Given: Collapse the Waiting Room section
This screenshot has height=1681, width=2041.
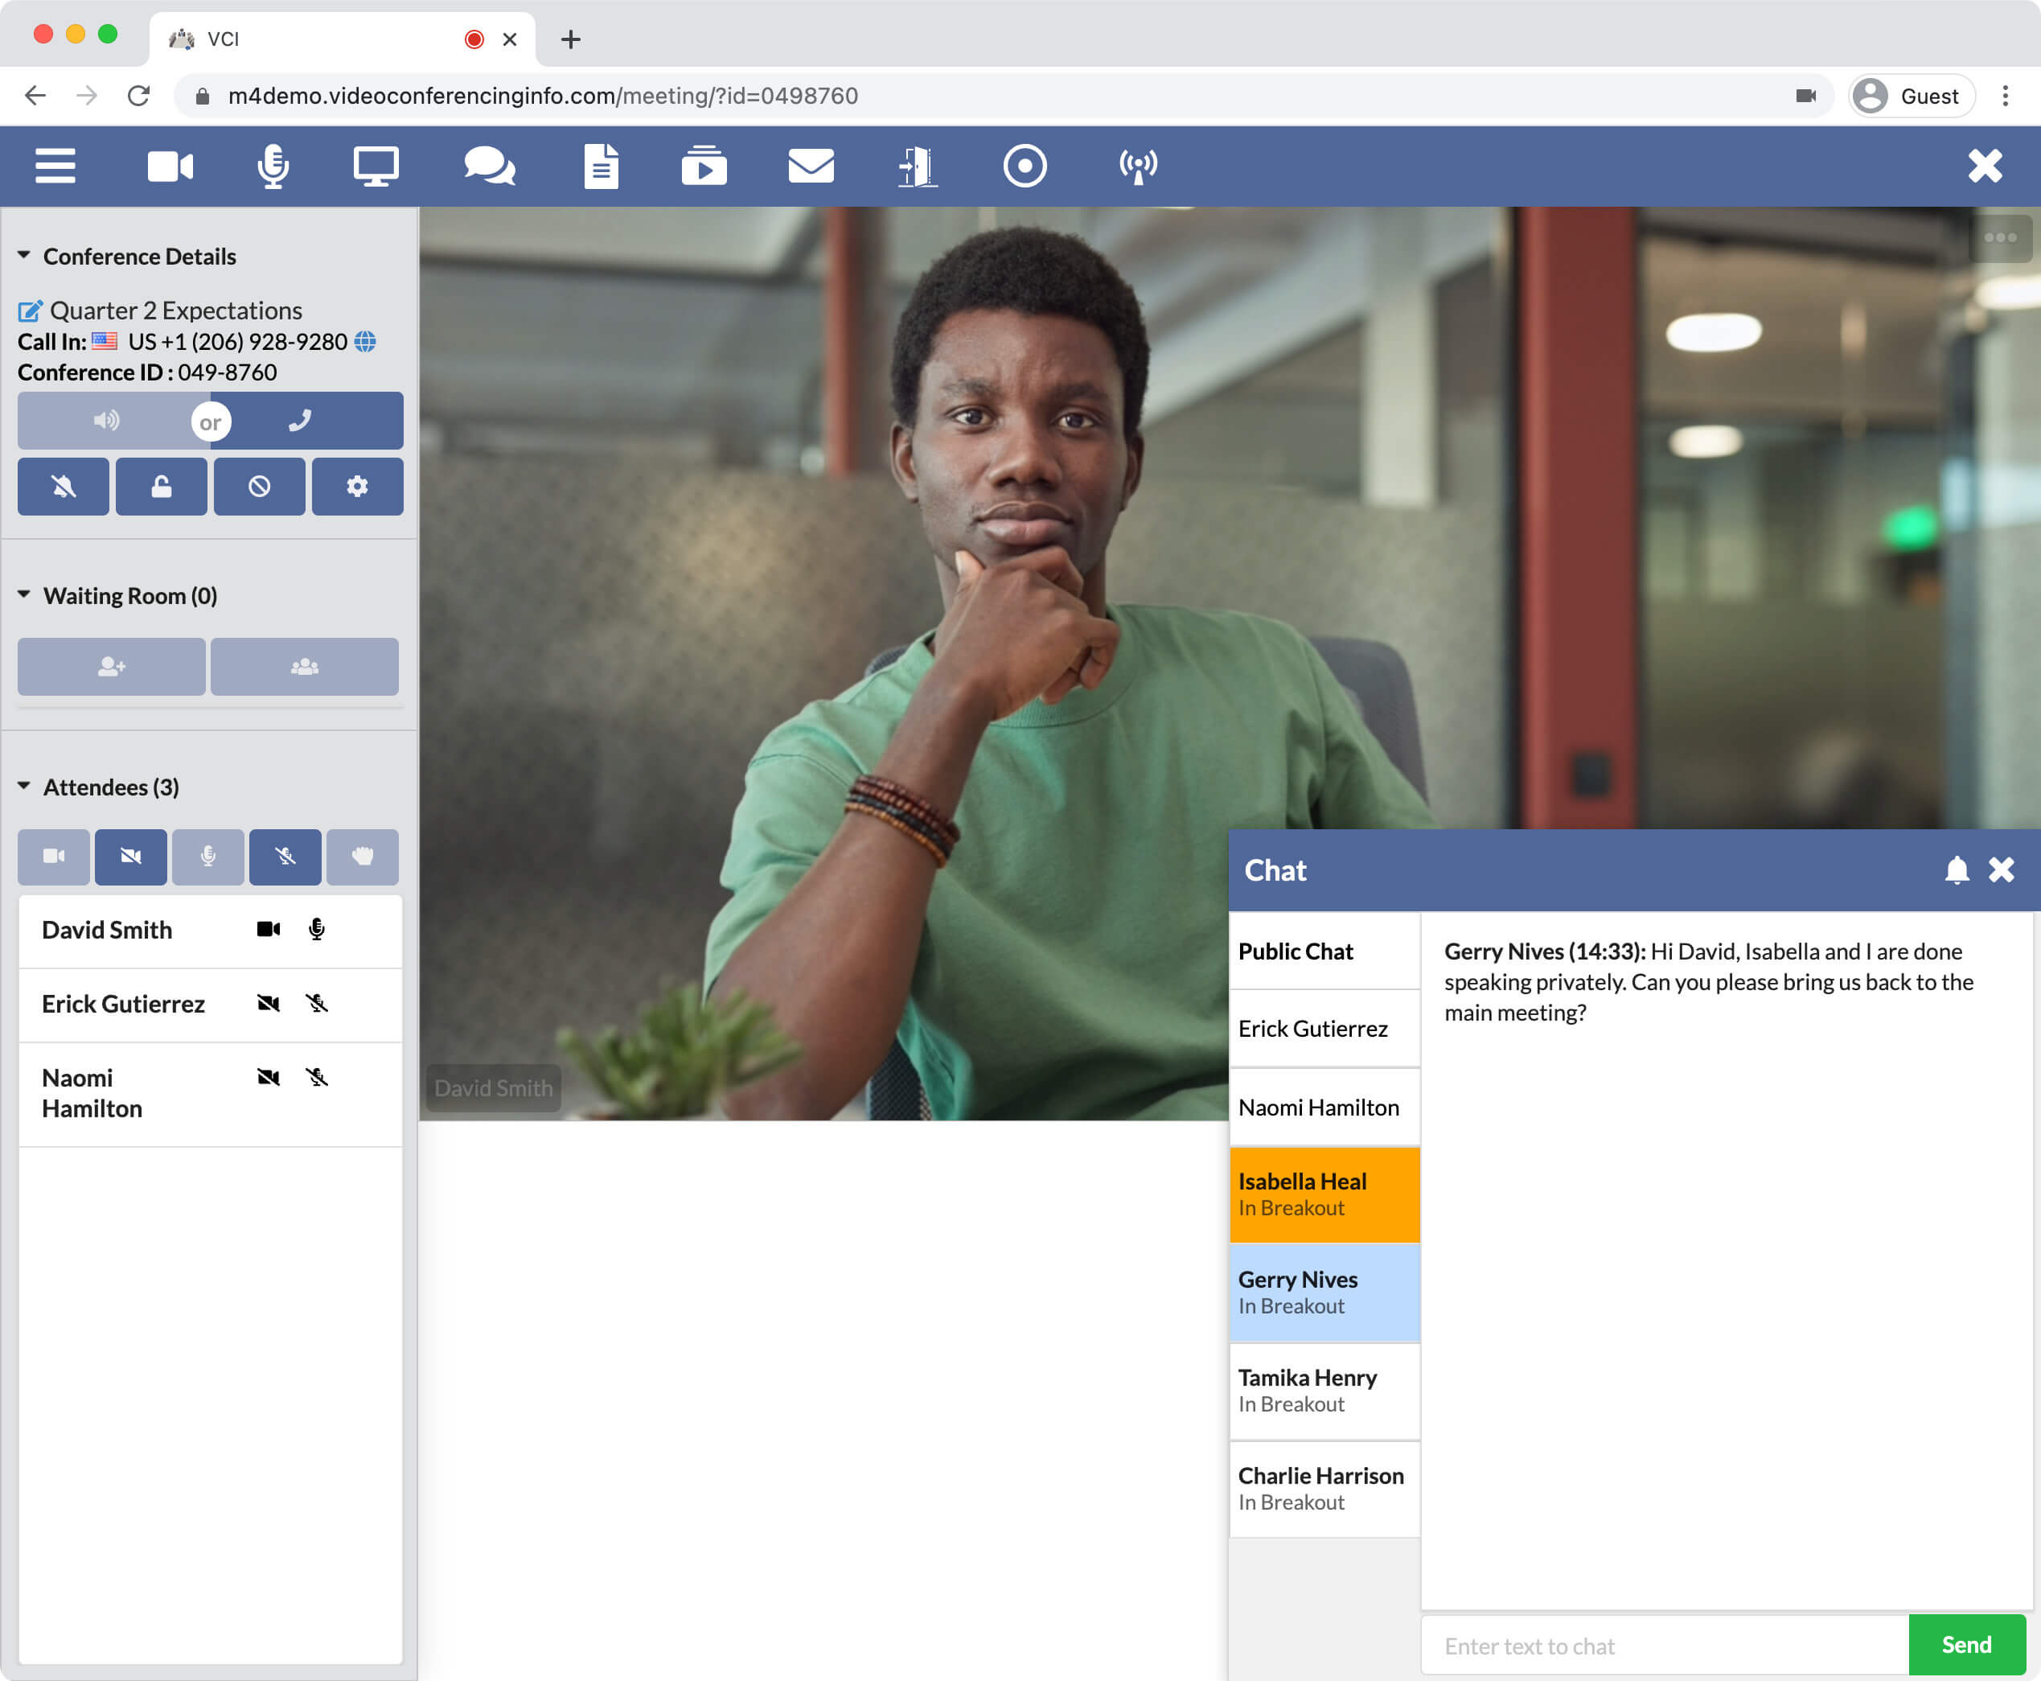Looking at the screenshot, I should 23,594.
